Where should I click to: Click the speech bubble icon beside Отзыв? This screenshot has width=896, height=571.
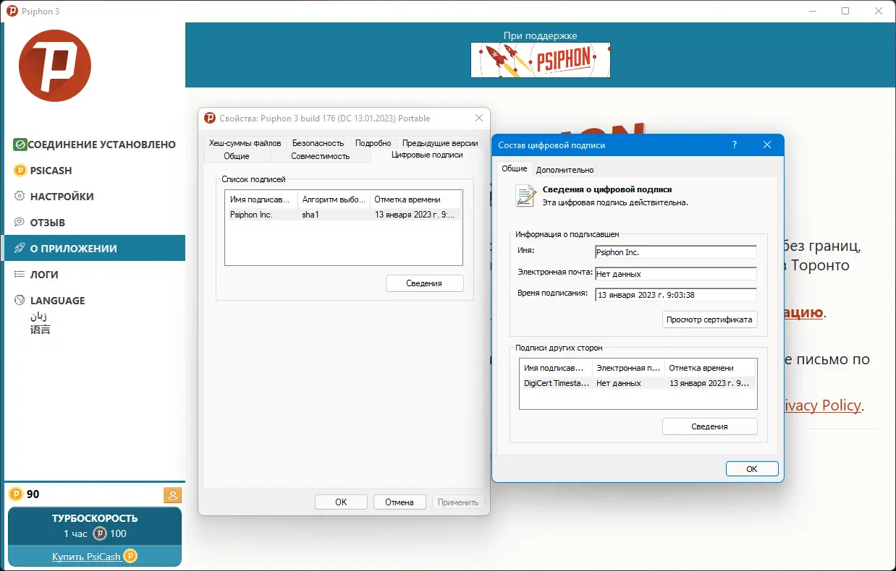point(20,222)
